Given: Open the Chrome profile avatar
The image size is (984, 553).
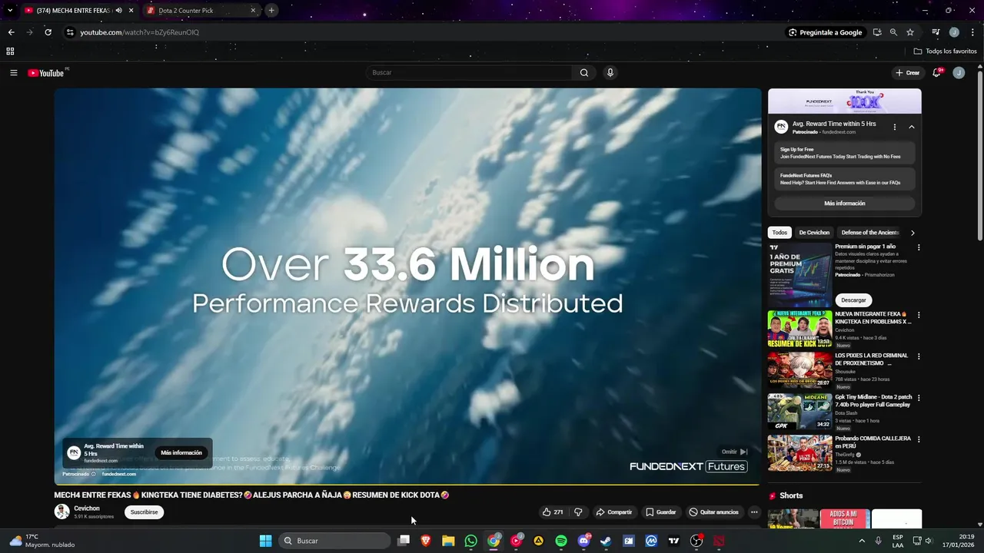Looking at the screenshot, I should [954, 32].
